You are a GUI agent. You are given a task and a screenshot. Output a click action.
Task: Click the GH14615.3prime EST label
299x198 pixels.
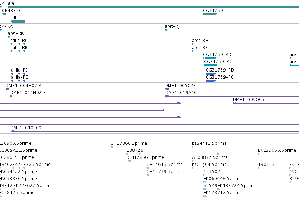tap(164, 165)
